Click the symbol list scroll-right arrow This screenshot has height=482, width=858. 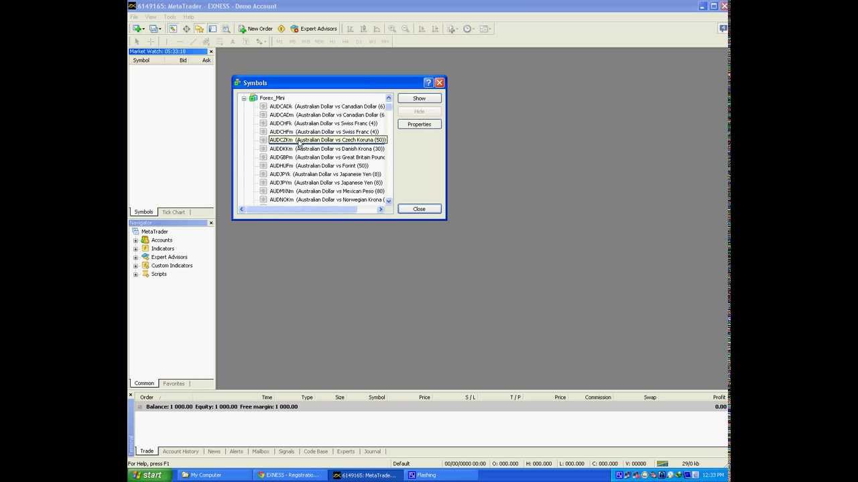381,210
